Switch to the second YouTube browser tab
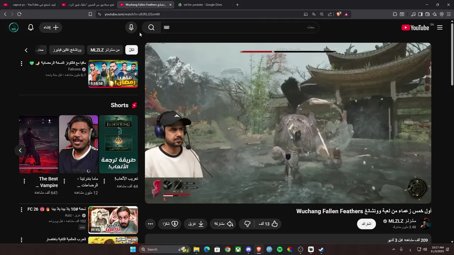This screenshot has width=454, height=255. click(x=87, y=5)
